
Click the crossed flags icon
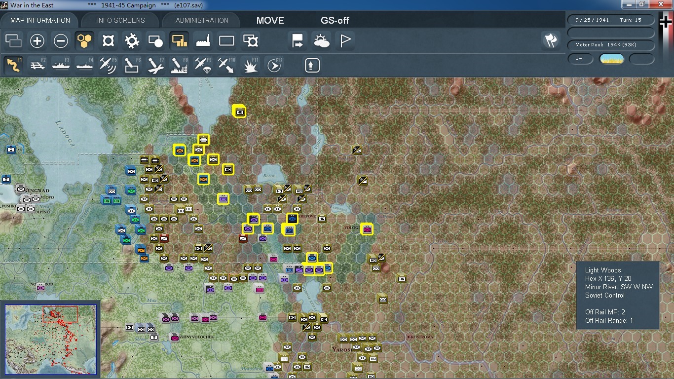[551, 40]
